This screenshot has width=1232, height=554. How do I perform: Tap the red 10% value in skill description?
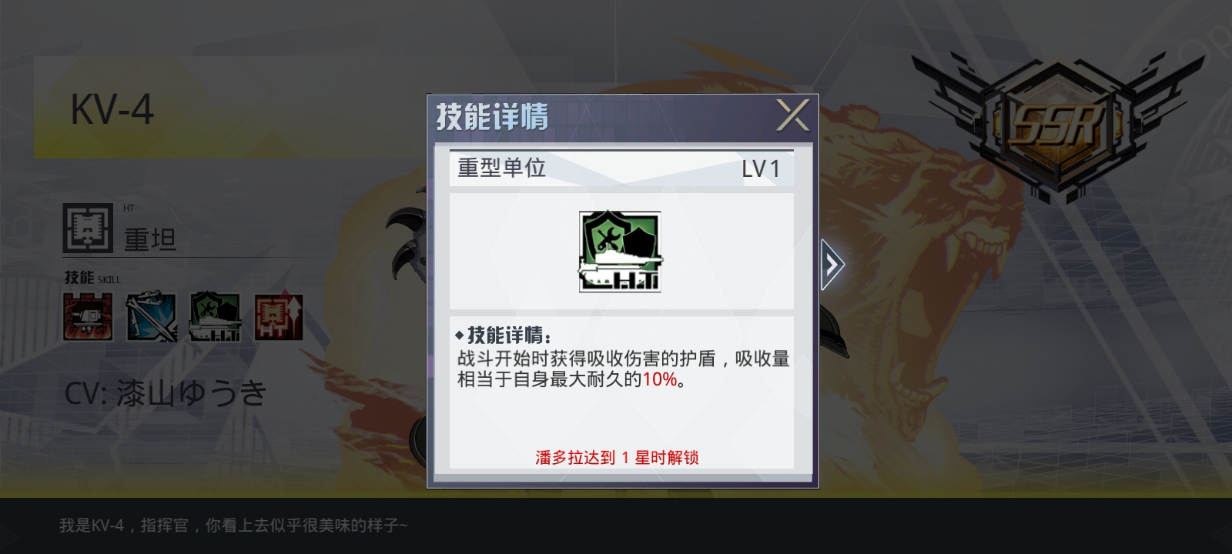pyautogui.click(x=660, y=379)
